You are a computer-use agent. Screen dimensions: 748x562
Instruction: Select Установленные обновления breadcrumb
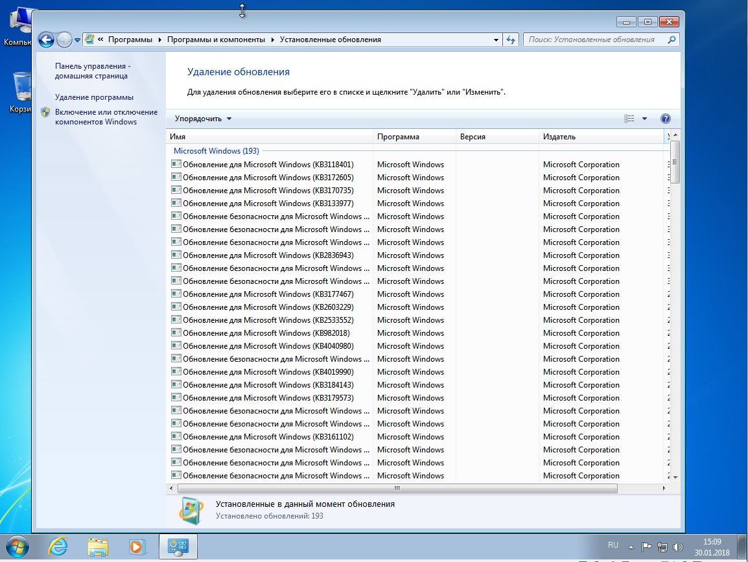[330, 40]
